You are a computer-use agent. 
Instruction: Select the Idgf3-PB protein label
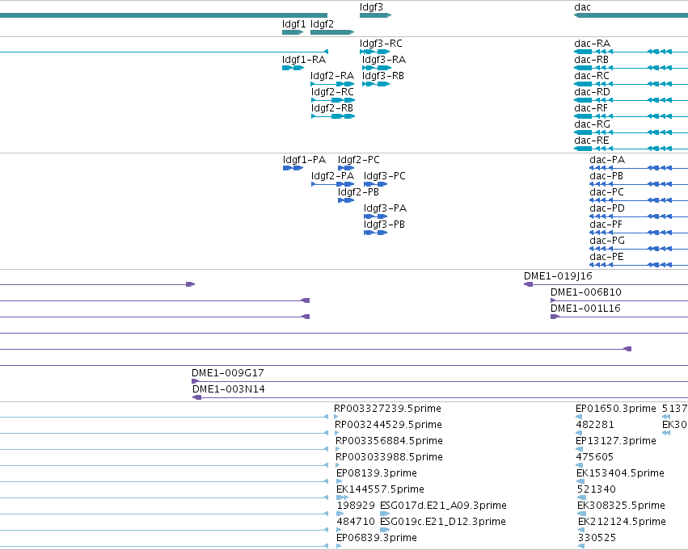click(384, 225)
